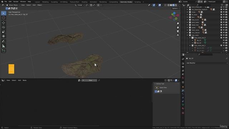
Task: Open the Render properties tab
Action: (x=183, y=63)
